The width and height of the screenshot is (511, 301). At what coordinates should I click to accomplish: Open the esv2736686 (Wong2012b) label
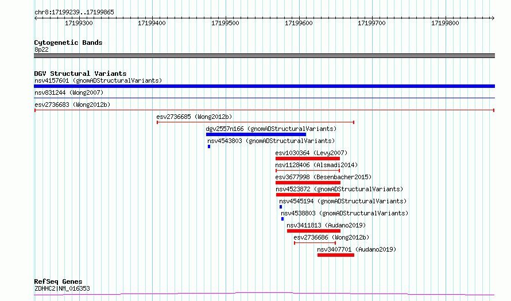click(x=331, y=237)
